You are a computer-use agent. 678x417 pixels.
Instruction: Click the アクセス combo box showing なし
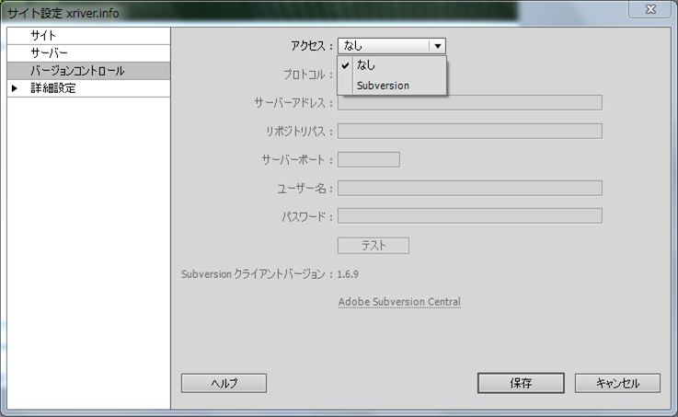tap(383, 45)
